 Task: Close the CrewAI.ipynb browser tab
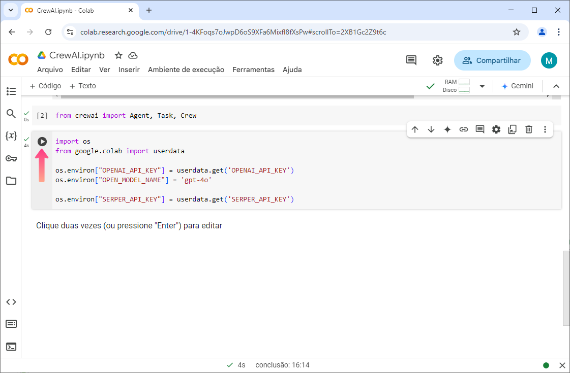131,10
